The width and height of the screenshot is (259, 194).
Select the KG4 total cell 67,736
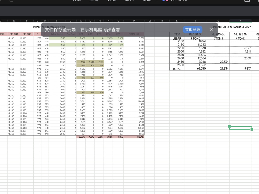[108, 137]
